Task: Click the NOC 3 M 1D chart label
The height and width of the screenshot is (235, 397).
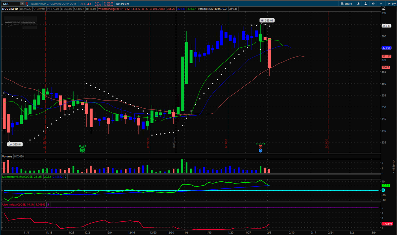Action: 10,9
